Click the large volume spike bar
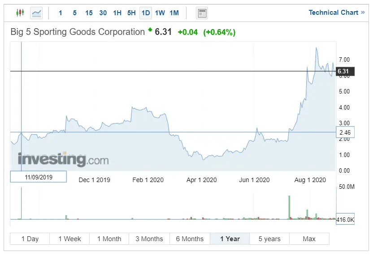 click(x=289, y=207)
